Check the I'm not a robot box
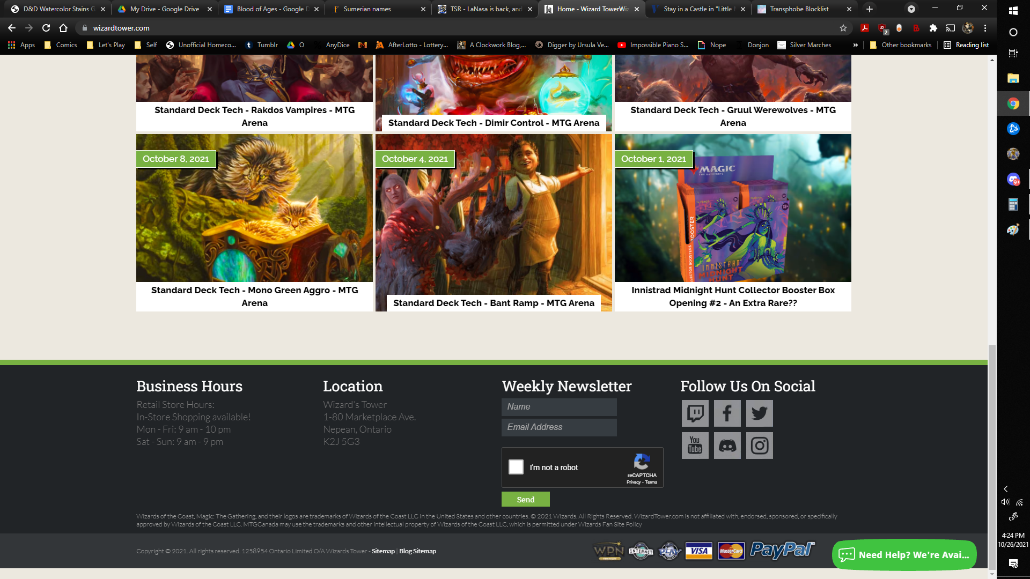1030x579 pixels. pos(516,467)
